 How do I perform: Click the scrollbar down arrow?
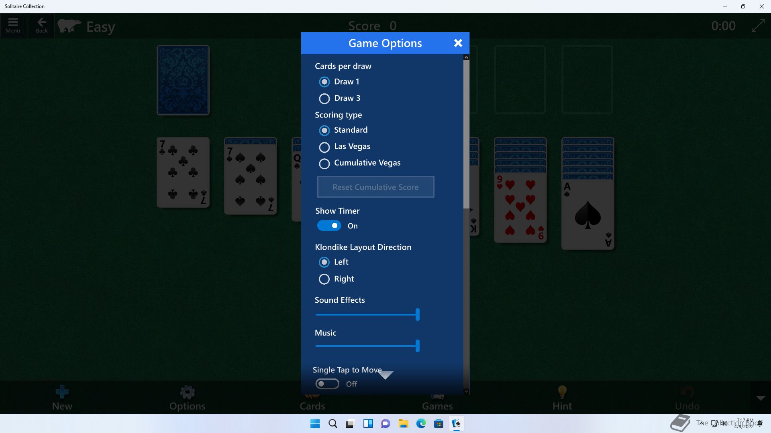pyautogui.click(x=466, y=391)
